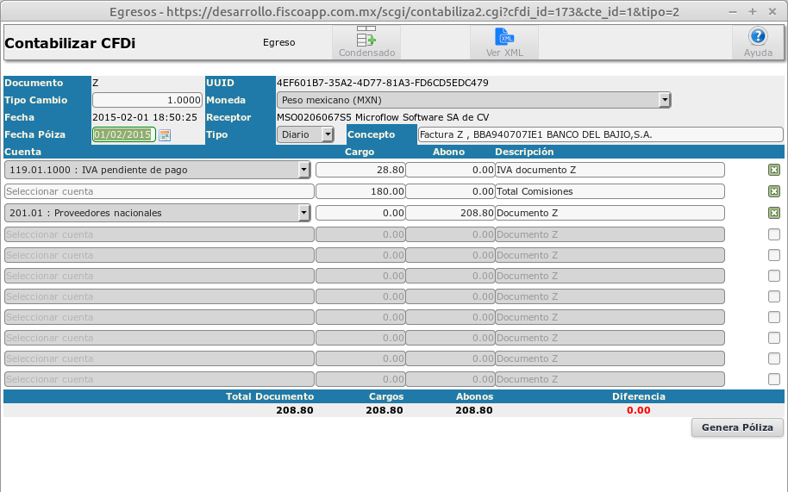Expand the IVA pendiente de pago account dropdown

[303, 170]
